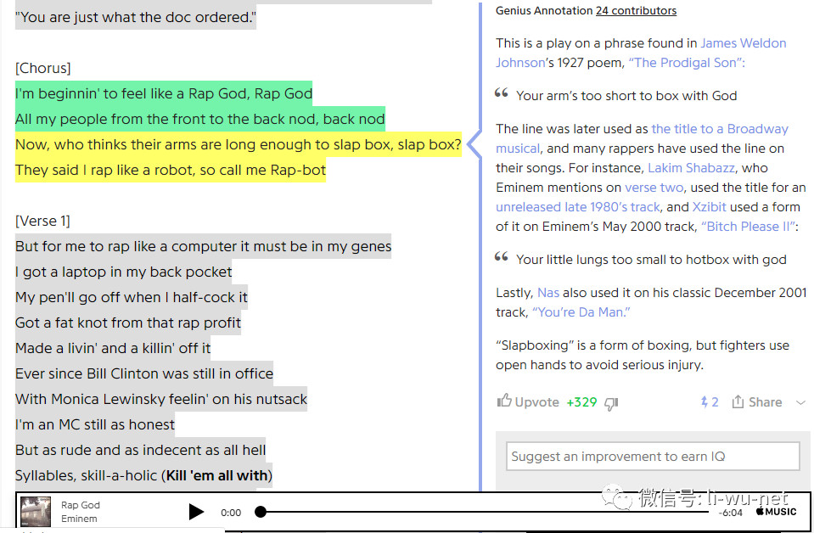Select lyric "All my people from the front"
Viewport: 814px width, 533px height.
point(199,119)
